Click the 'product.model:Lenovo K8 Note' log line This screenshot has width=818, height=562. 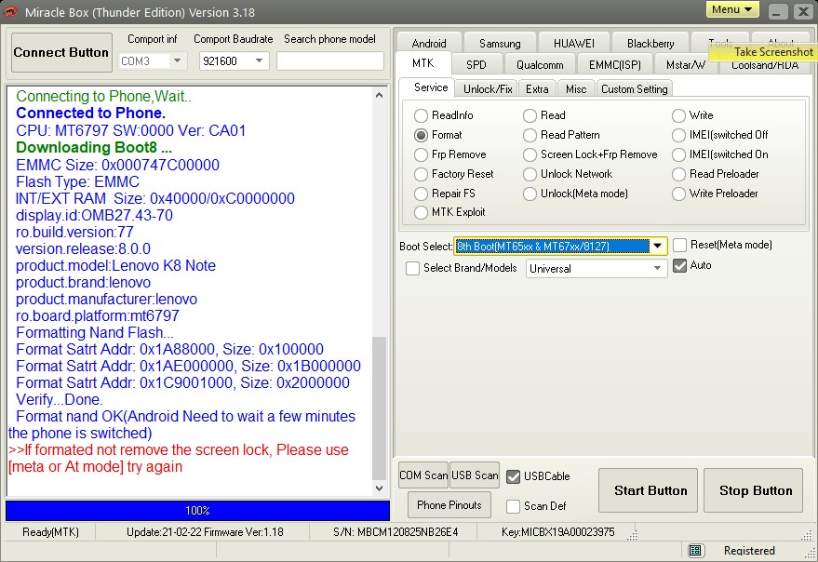115,265
